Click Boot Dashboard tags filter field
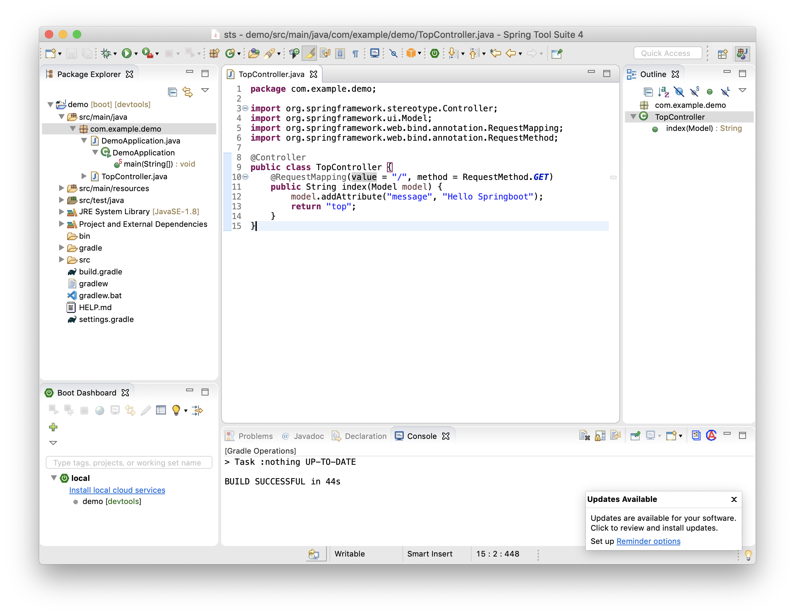 pos(129,462)
